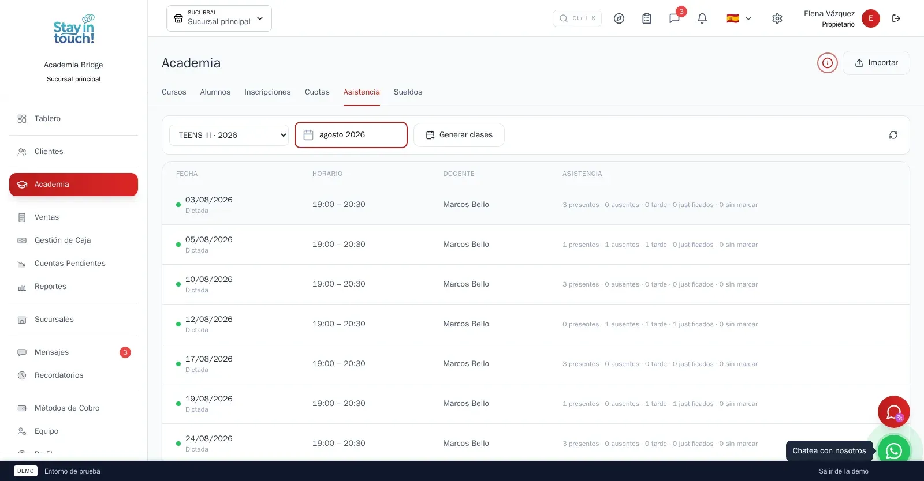Viewport: 924px width, 481px height.
Task: Open the language flag dropdown
Action: [x=739, y=18]
